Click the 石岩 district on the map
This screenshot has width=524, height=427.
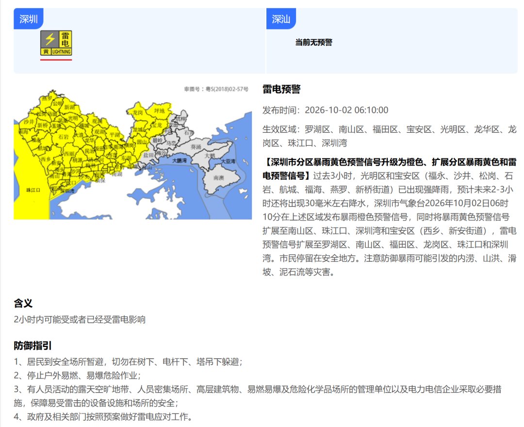pyautogui.click(x=64, y=137)
